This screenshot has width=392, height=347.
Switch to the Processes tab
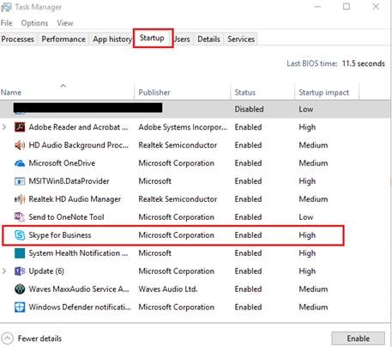(18, 40)
